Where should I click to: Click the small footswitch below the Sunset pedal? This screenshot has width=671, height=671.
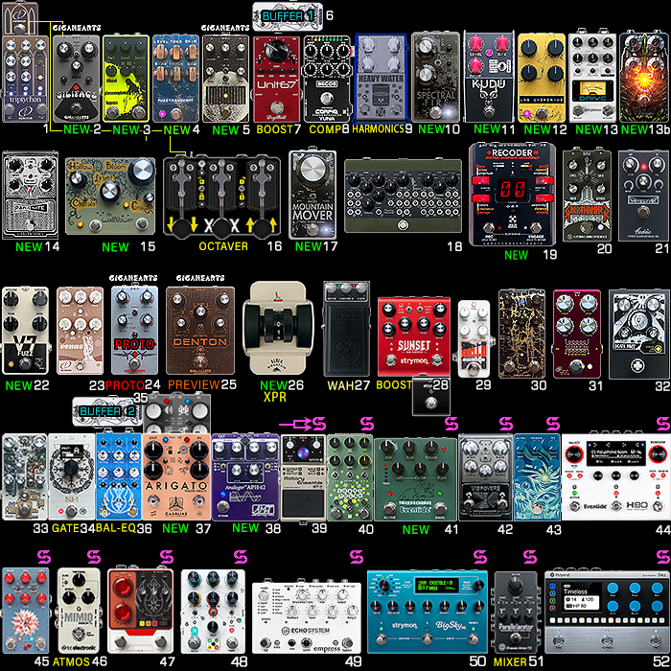(x=431, y=396)
